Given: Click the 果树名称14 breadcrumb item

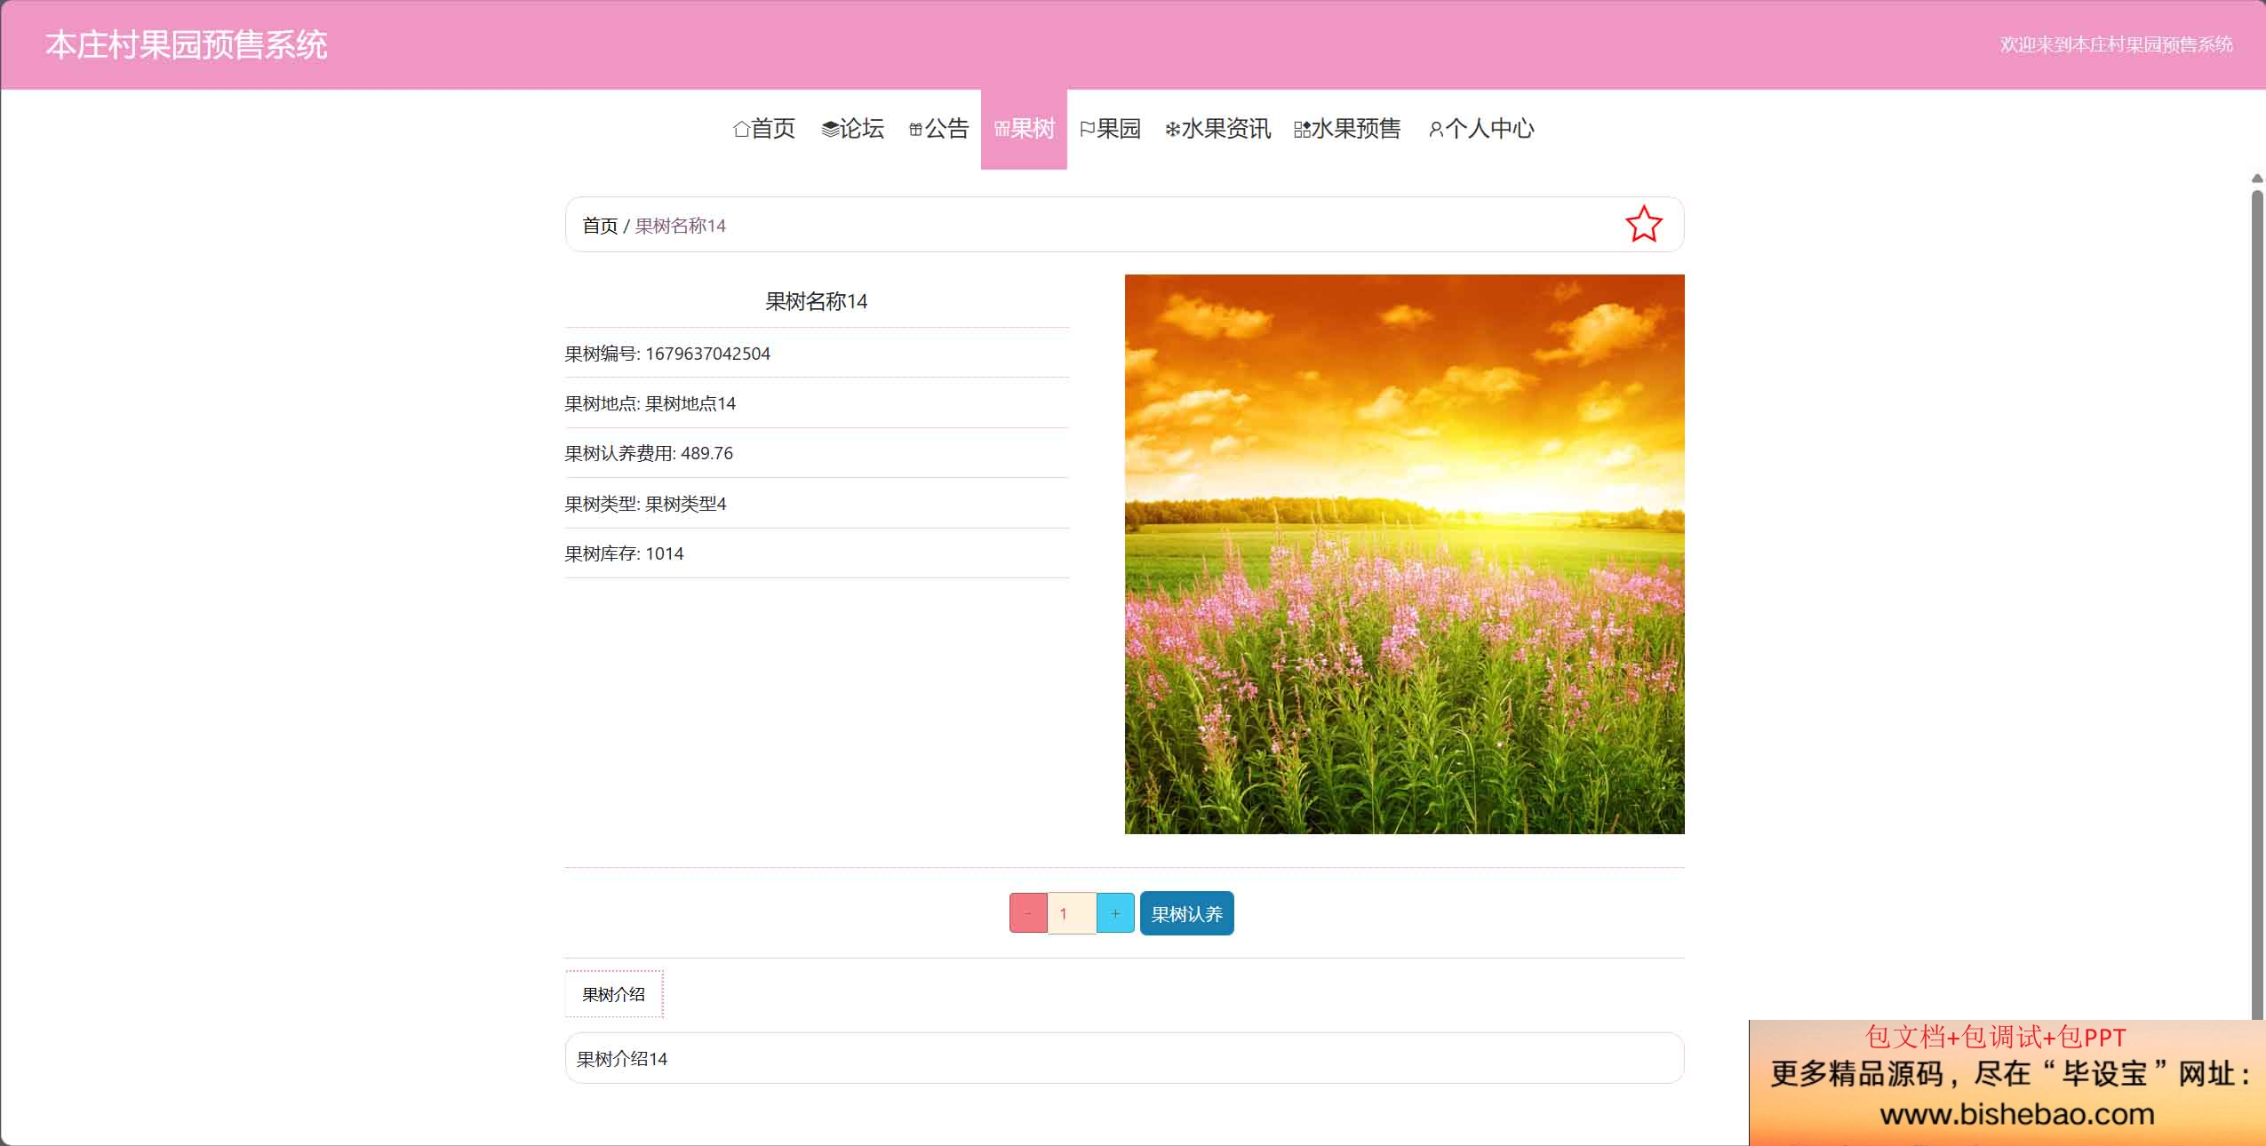Looking at the screenshot, I should [680, 226].
